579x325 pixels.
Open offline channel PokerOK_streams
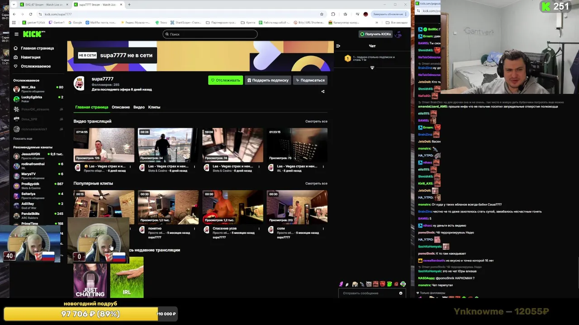38,109
